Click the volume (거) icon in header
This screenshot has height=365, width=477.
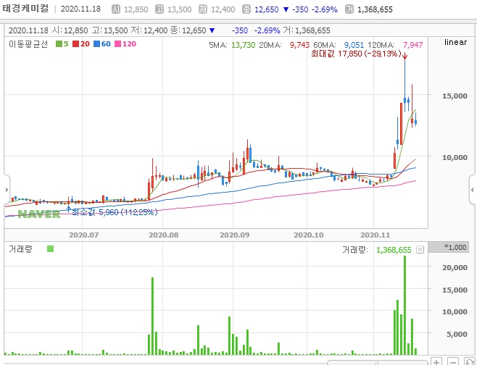pyautogui.click(x=349, y=9)
